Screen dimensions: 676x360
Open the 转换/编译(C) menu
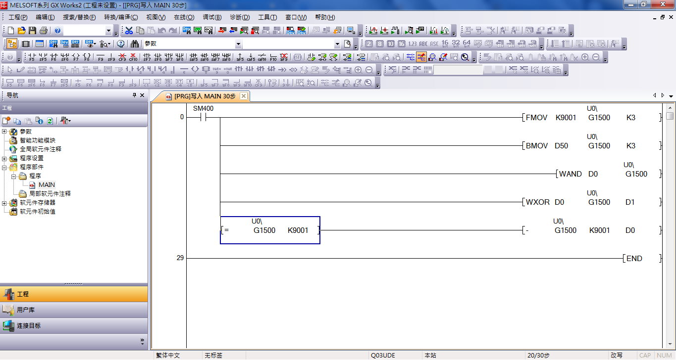[121, 17]
